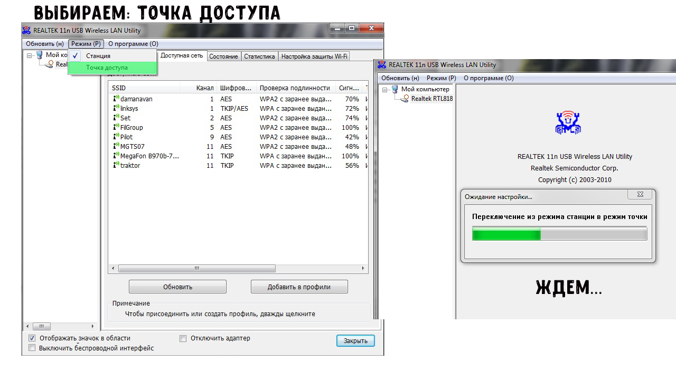This screenshot has height=380, width=676.
Task: Click the signal icon next to Set
Action: pos(116,118)
